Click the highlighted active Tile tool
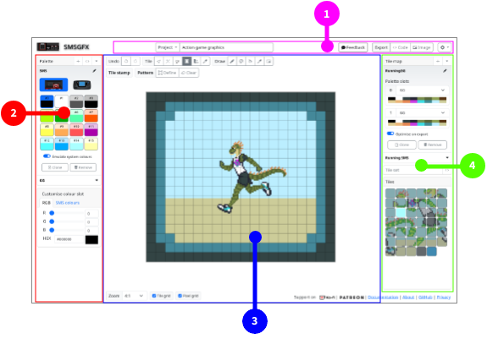Image resolution: width=487 pixels, height=339 pixels. (186, 62)
